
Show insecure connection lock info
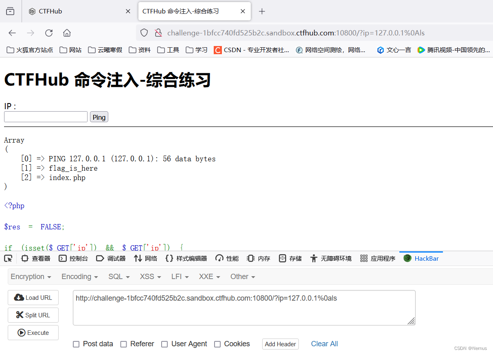[x=158, y=33]
